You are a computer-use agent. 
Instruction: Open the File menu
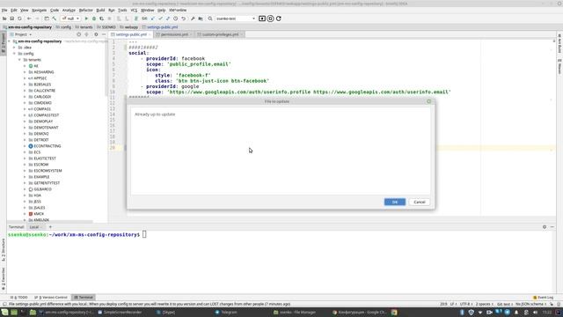pyautogui.click(x=4, y=10)
